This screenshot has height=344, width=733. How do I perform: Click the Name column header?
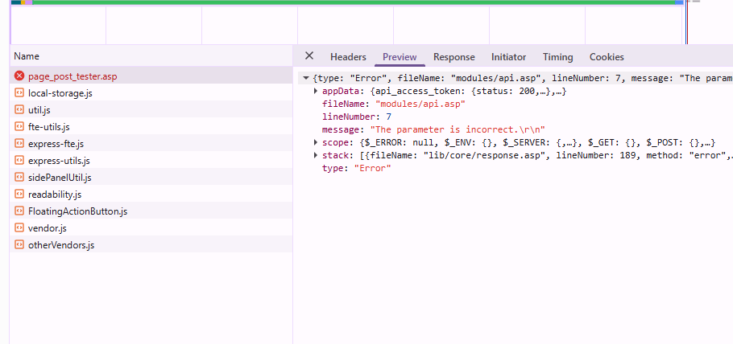[27, 57]
